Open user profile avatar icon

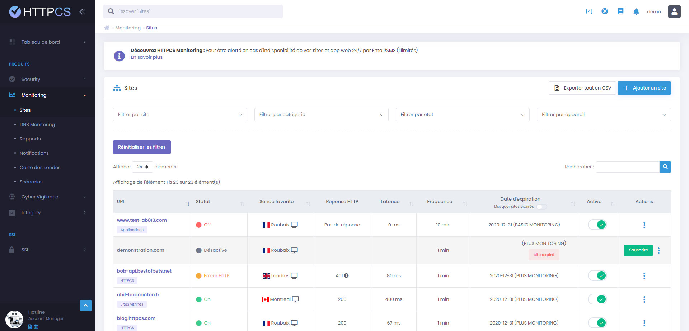(x=674, y=11)
